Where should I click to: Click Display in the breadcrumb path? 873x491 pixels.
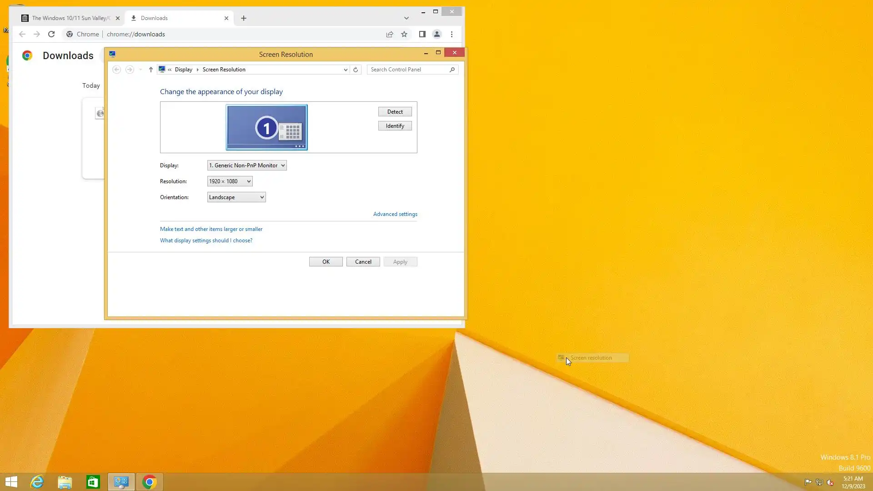183,70
